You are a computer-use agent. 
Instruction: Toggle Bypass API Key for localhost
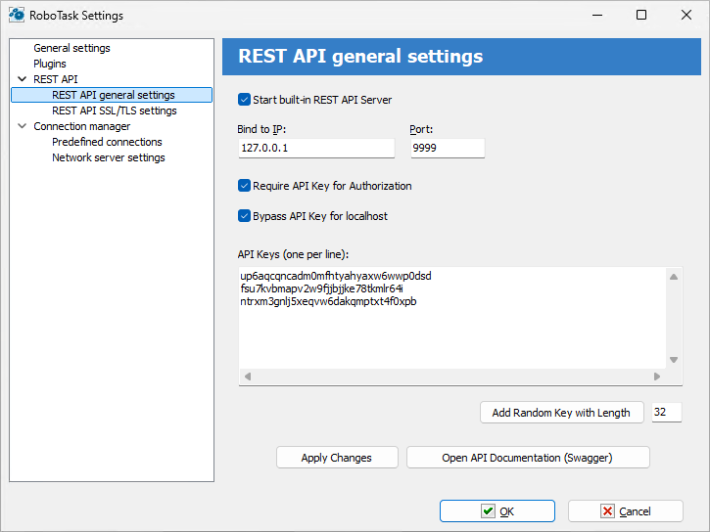click(244, 216)
